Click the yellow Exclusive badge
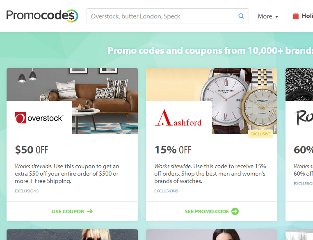Viewport: 313px width, 240px height. [260, 134]
